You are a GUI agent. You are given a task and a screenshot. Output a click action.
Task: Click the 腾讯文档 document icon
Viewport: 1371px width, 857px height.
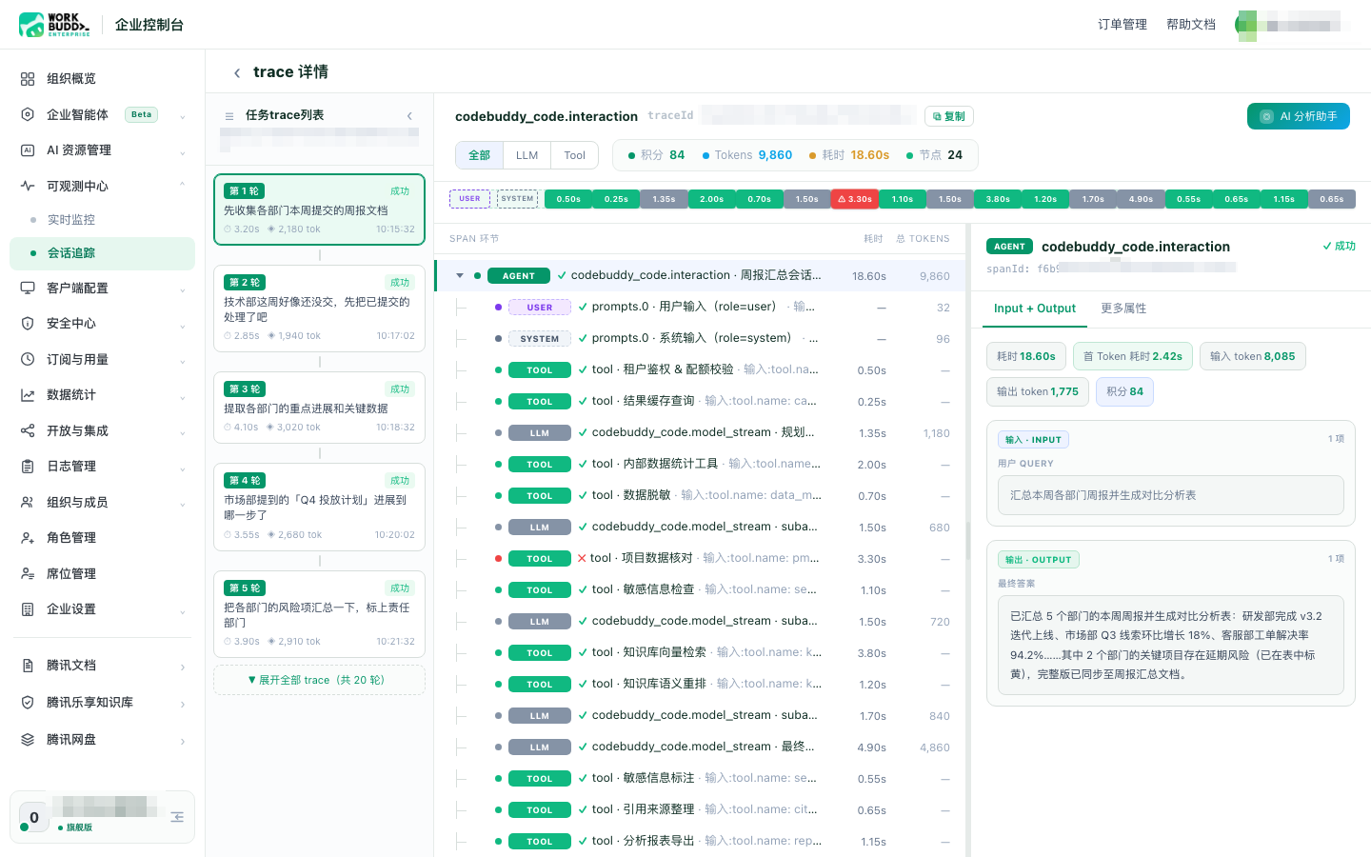point(28,666)
